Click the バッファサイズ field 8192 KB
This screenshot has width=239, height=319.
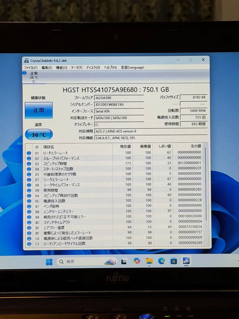pyautogui.click(x=194, y=97)
